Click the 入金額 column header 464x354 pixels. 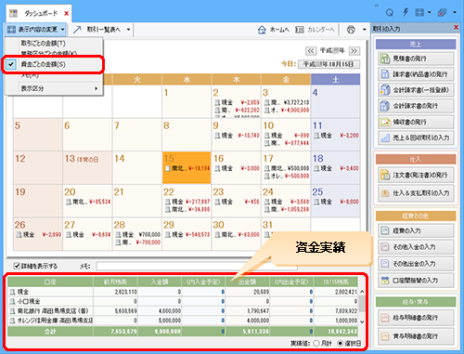pyautogui.click(x=160, y=282)
